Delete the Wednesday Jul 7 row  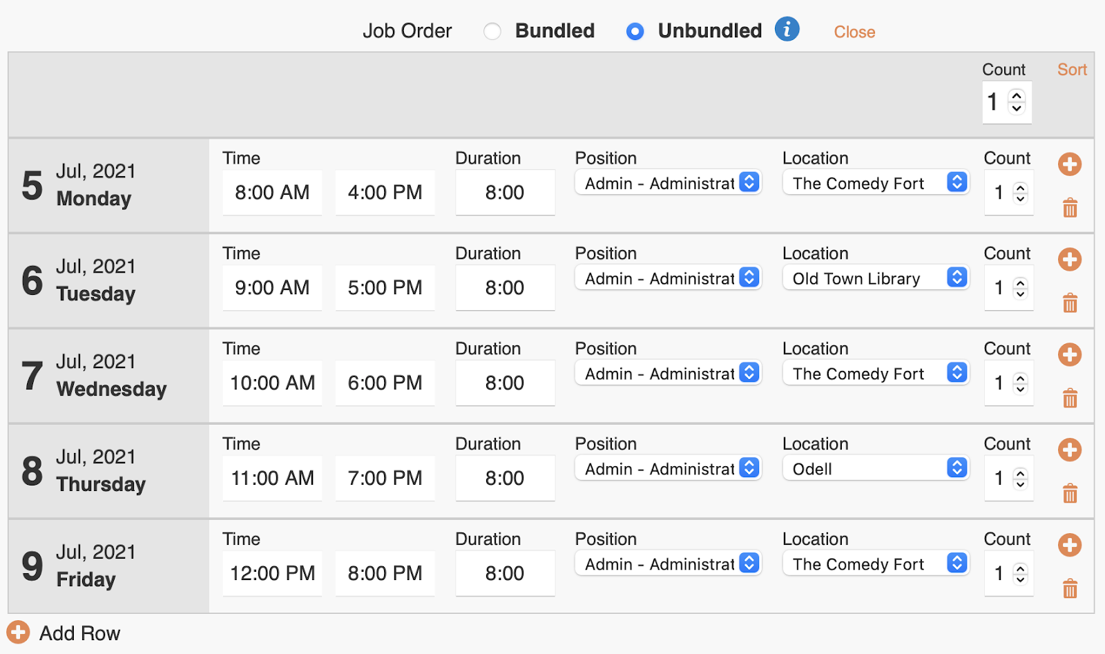pos(1070,398)
